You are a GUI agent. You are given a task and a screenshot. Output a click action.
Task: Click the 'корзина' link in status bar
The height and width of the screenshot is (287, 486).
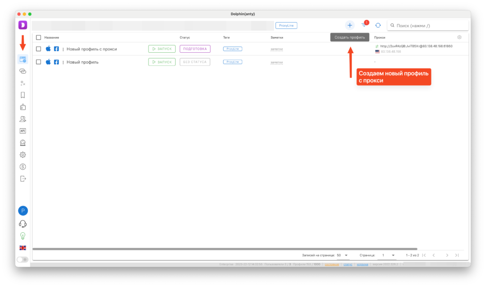coord(362,264)
